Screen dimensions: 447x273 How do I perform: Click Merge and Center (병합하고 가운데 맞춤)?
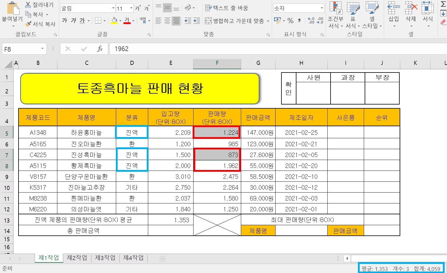234,21
